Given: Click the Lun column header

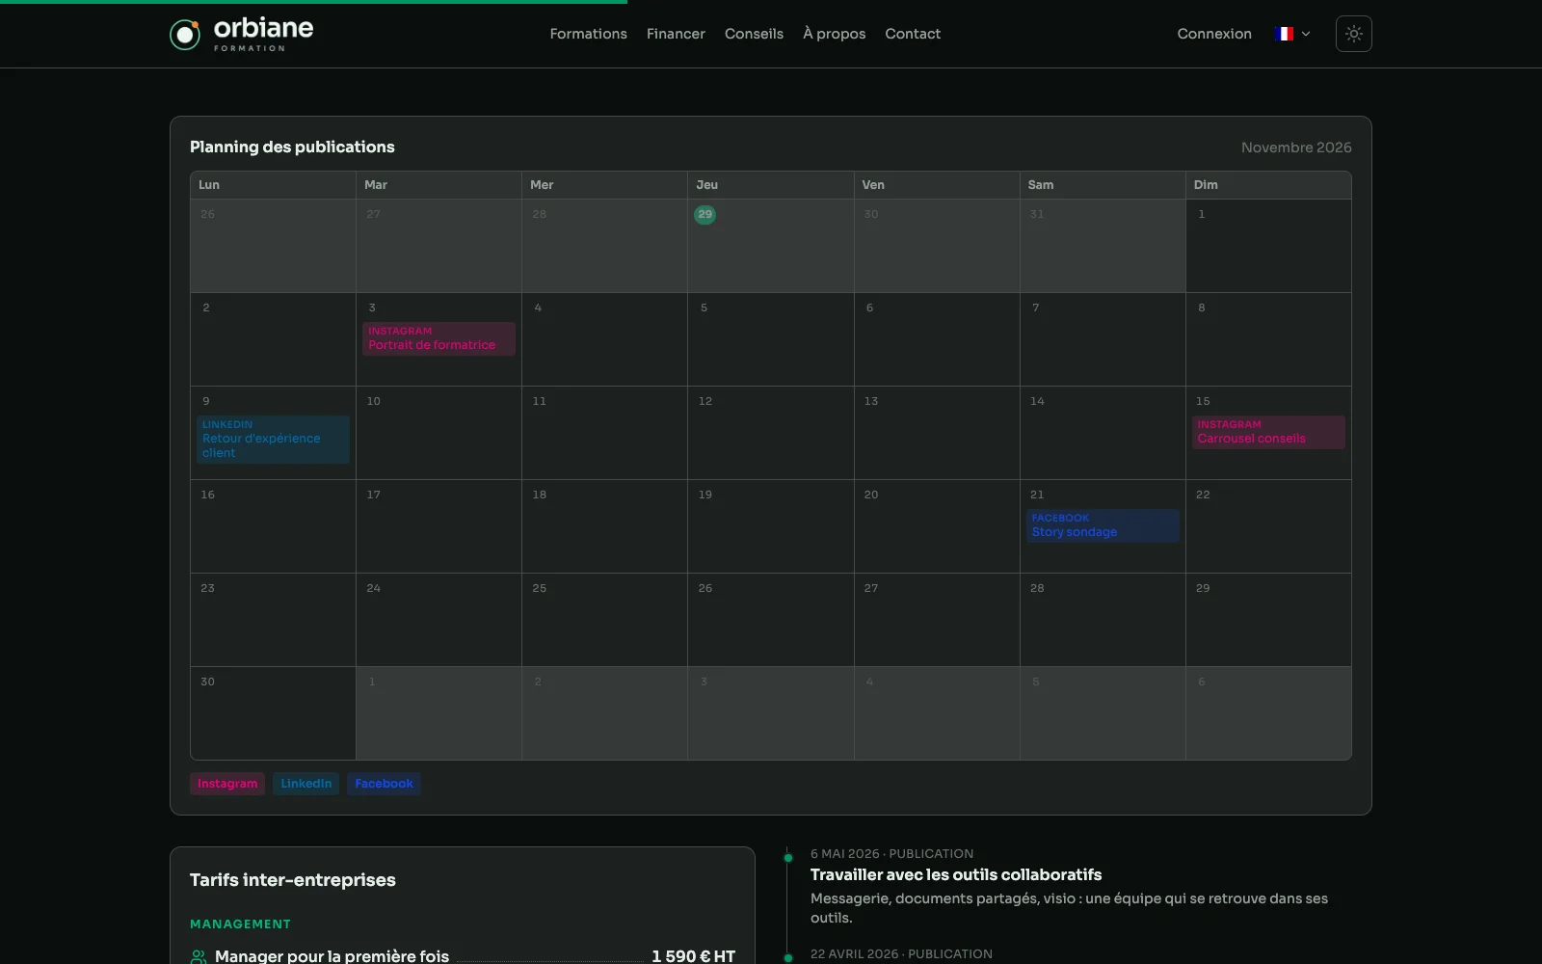Looking at the screenshot, I should tap(273, 185).
